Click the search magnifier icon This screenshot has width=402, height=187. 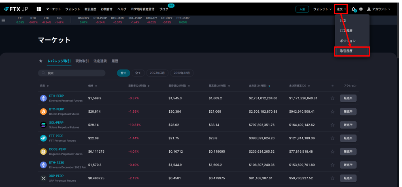(43, 73)
